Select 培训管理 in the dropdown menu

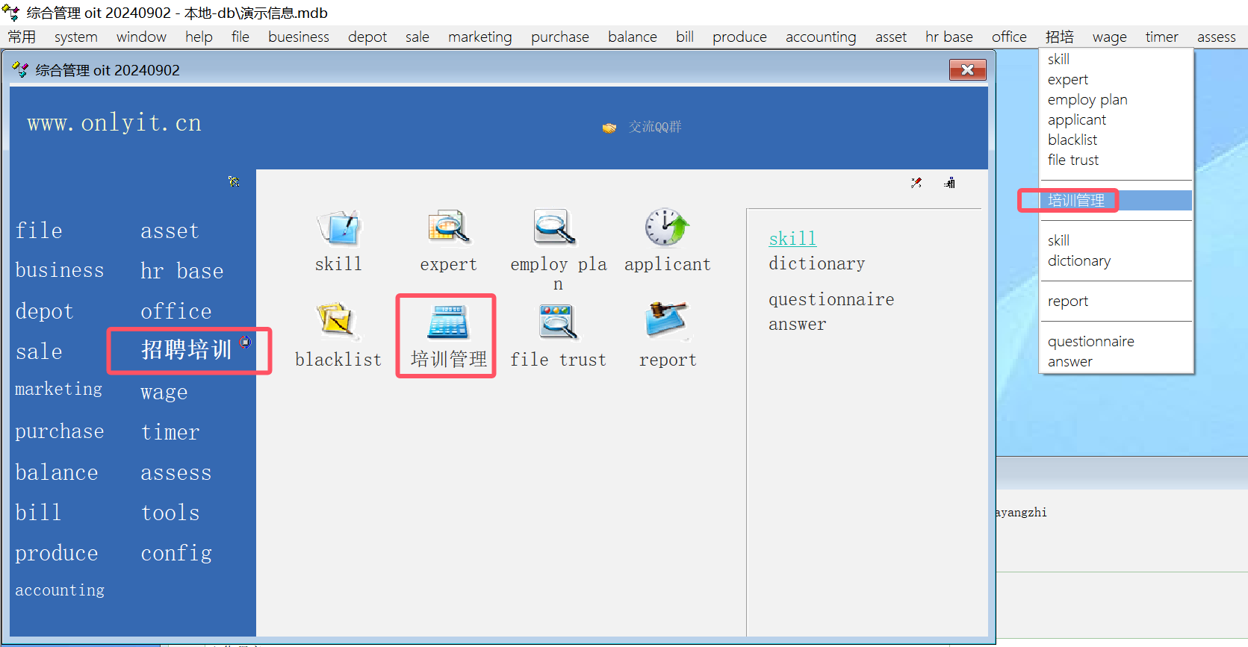click(1075, 201)
